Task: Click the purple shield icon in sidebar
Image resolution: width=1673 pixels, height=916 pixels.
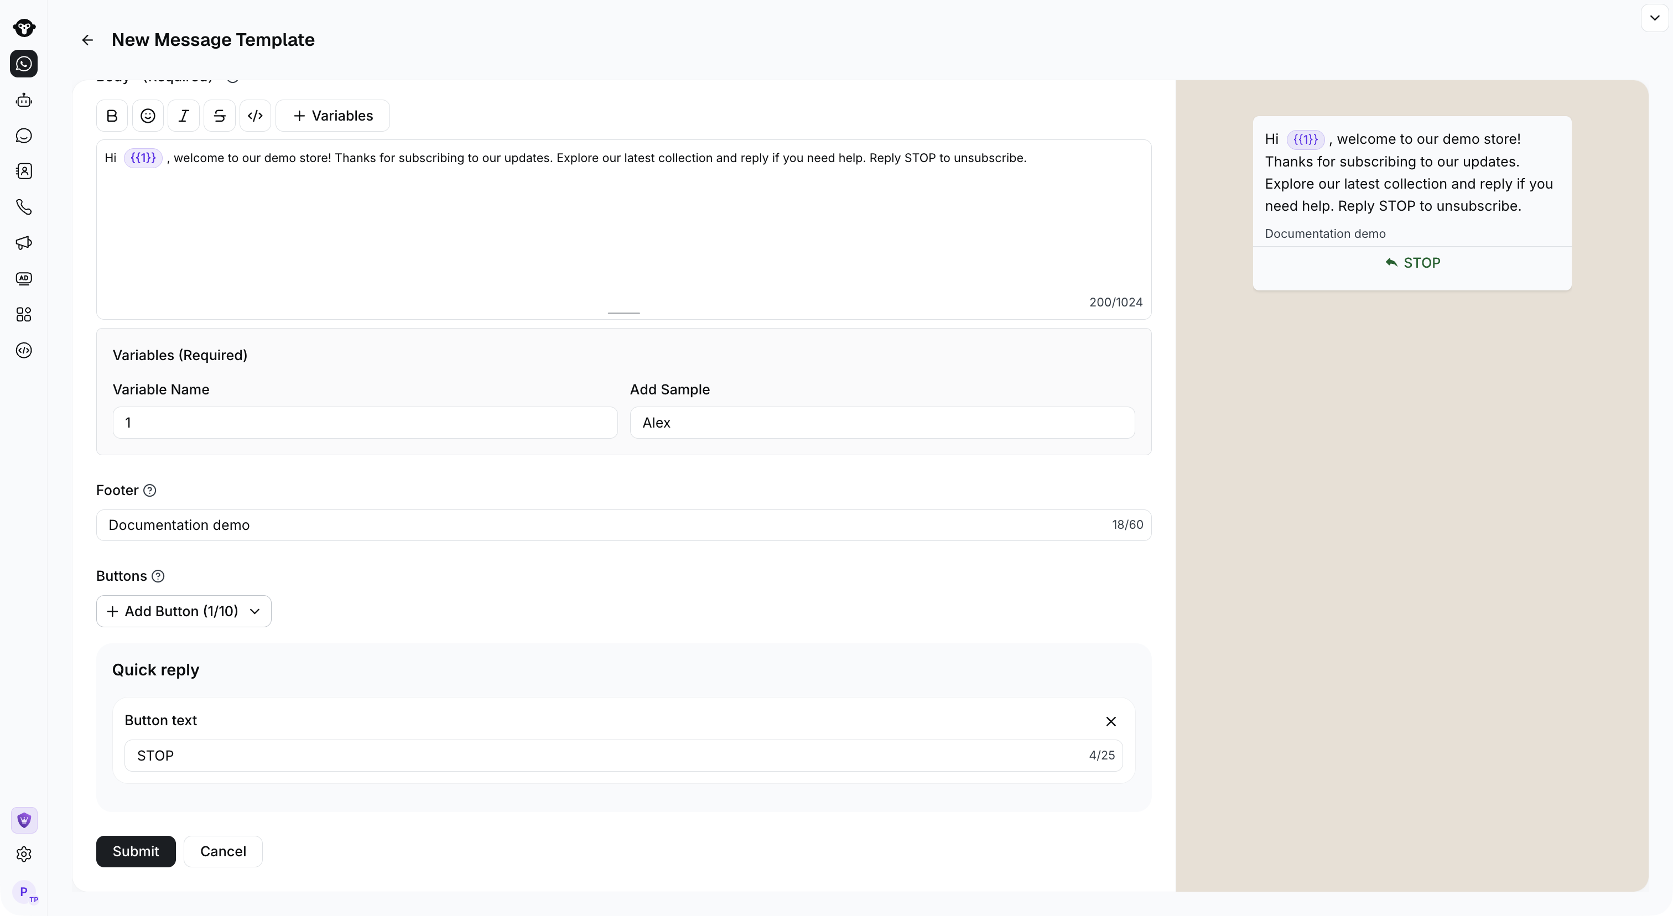Action: point(24,820)
